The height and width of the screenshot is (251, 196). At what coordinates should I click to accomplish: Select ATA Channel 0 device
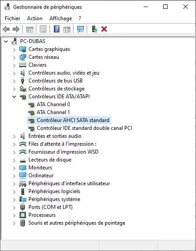pos(53,104)
